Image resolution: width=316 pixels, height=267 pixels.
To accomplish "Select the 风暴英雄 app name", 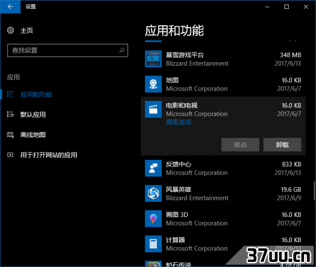I will (179, 189).
